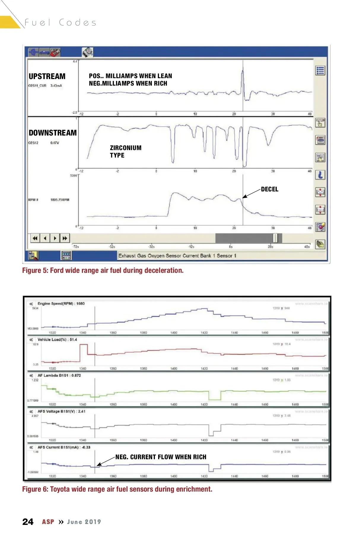
Task: Click the magnifier icon in top toolbar
Action: pos(87,52)
